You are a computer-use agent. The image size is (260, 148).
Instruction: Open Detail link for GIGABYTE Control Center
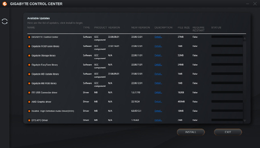pyautogui.click(x=158, y=37)
